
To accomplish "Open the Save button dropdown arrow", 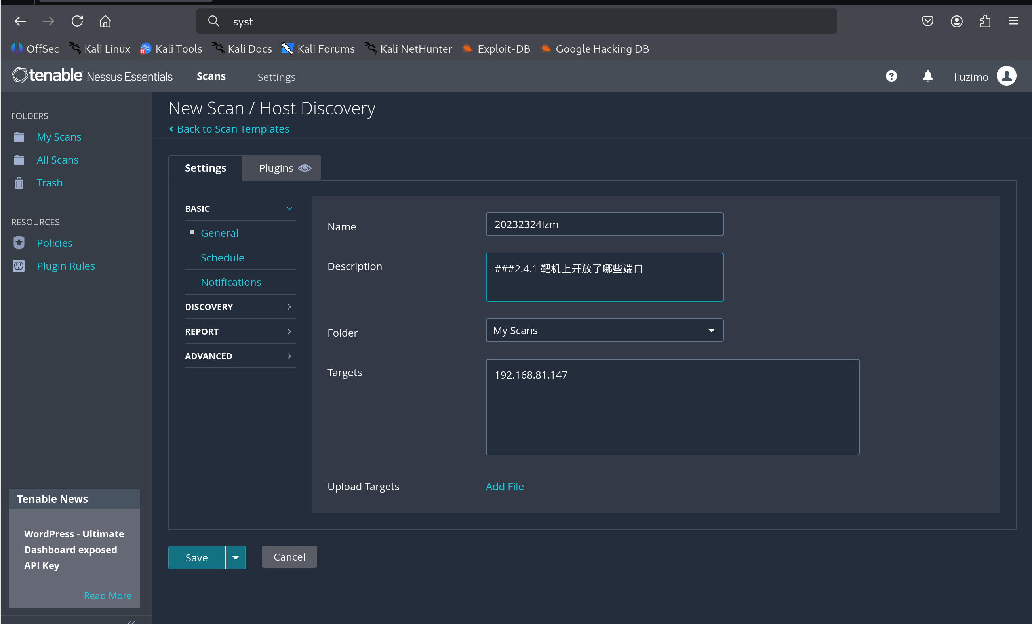I will (x=235, y=557).
